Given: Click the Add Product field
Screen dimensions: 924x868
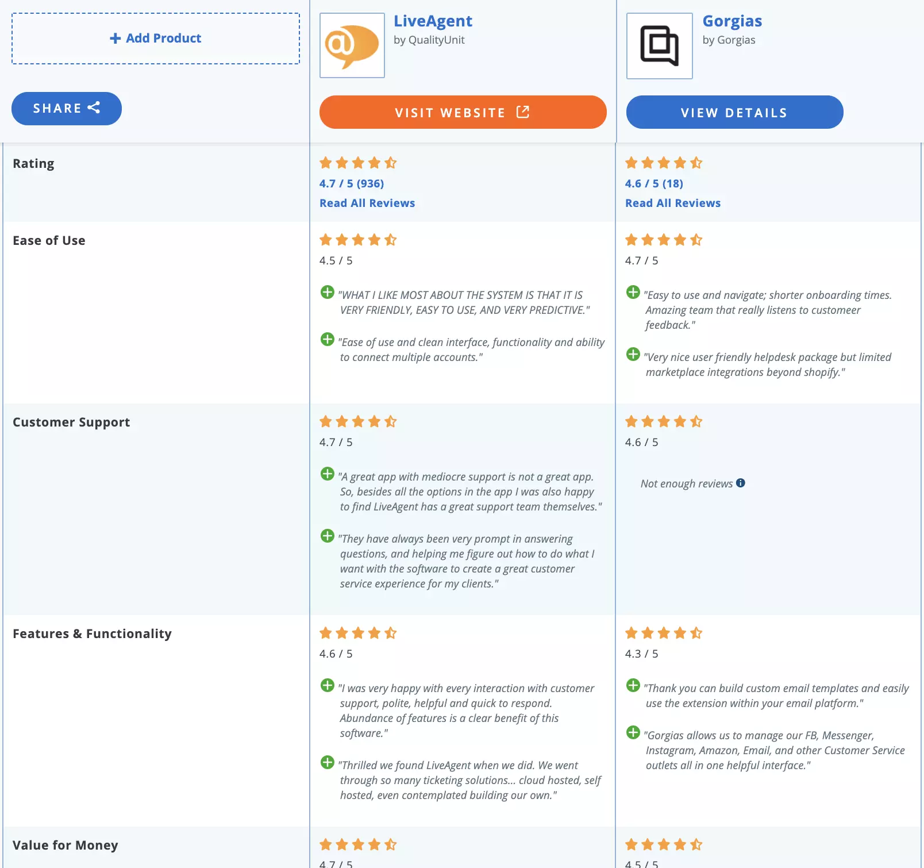Looking at the screenshot, I should click(155, 38).
